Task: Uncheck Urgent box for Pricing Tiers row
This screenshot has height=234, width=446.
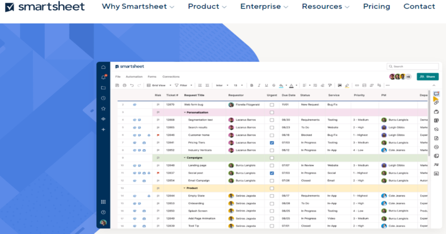Action: [x=271, y=143]
